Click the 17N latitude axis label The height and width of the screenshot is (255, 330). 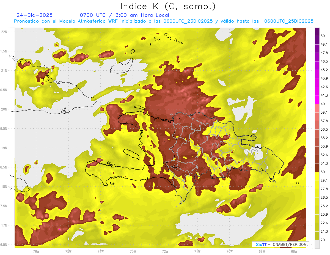click(x=5, y=225)
